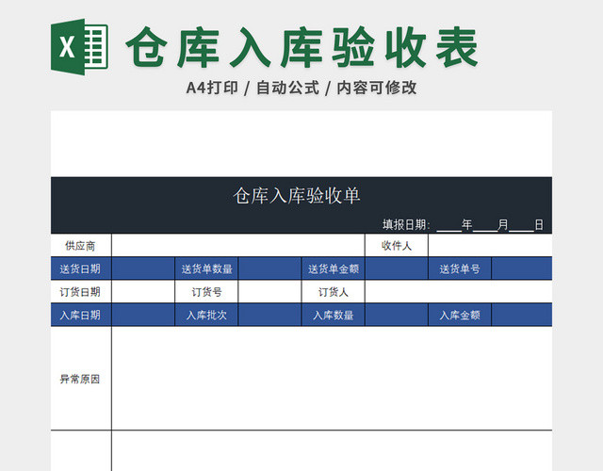The width and height of the screenshot is (603, 471).
Task: Select the 送货单数量 cell
Action: tap(206, 268)
